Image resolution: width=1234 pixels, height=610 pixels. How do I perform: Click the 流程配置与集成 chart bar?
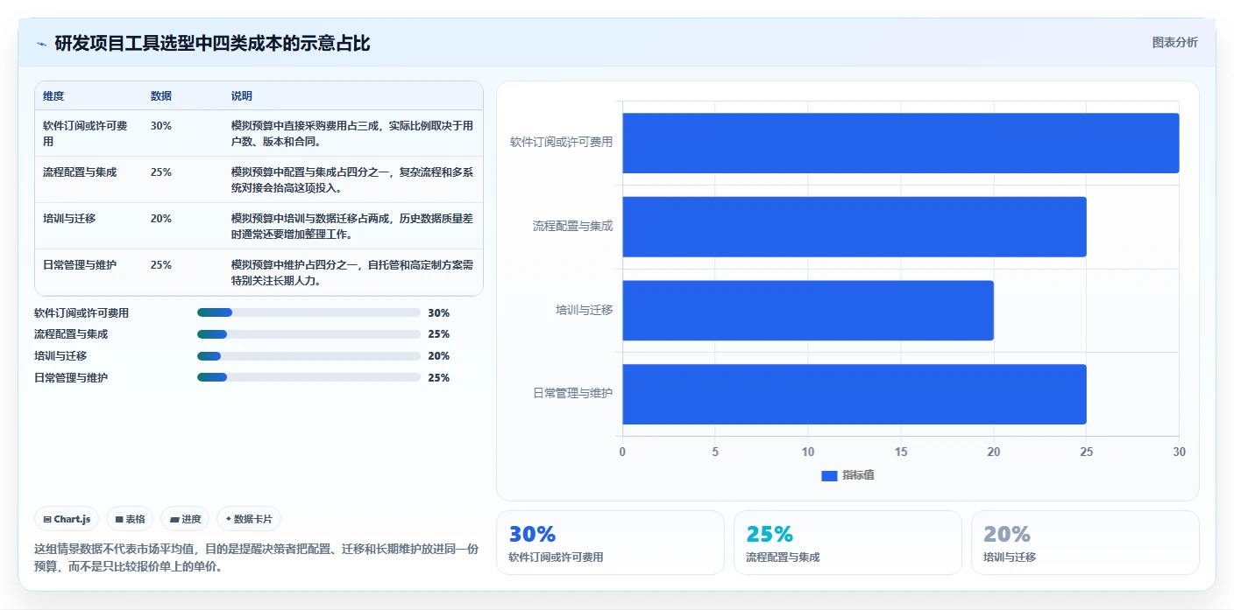coord(855,227)
